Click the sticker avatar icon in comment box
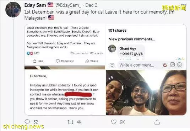The width and height of the screenshot is (190, 131). click(x=165, y=65)
